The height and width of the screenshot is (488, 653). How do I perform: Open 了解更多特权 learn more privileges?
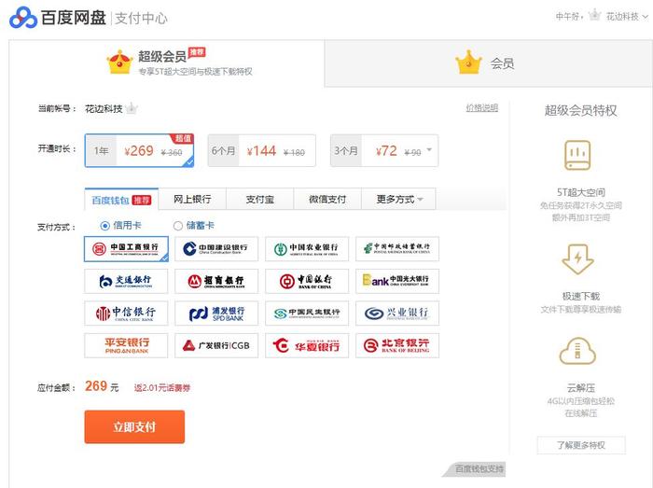(581, 445)
